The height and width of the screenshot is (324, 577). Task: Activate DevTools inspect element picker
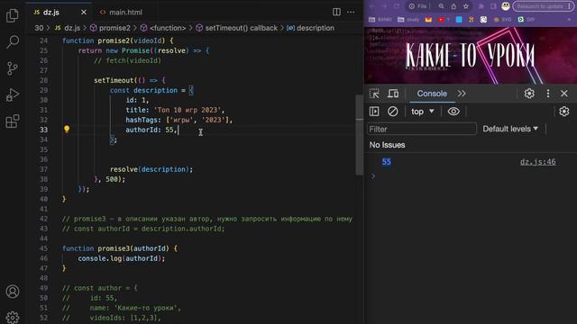tap(374, 94)
